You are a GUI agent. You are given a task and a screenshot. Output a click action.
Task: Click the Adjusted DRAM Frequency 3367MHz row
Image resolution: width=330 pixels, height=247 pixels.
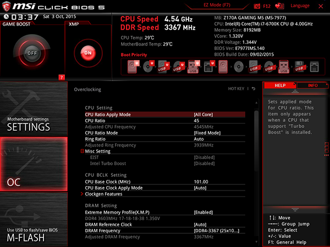(165, 237)
